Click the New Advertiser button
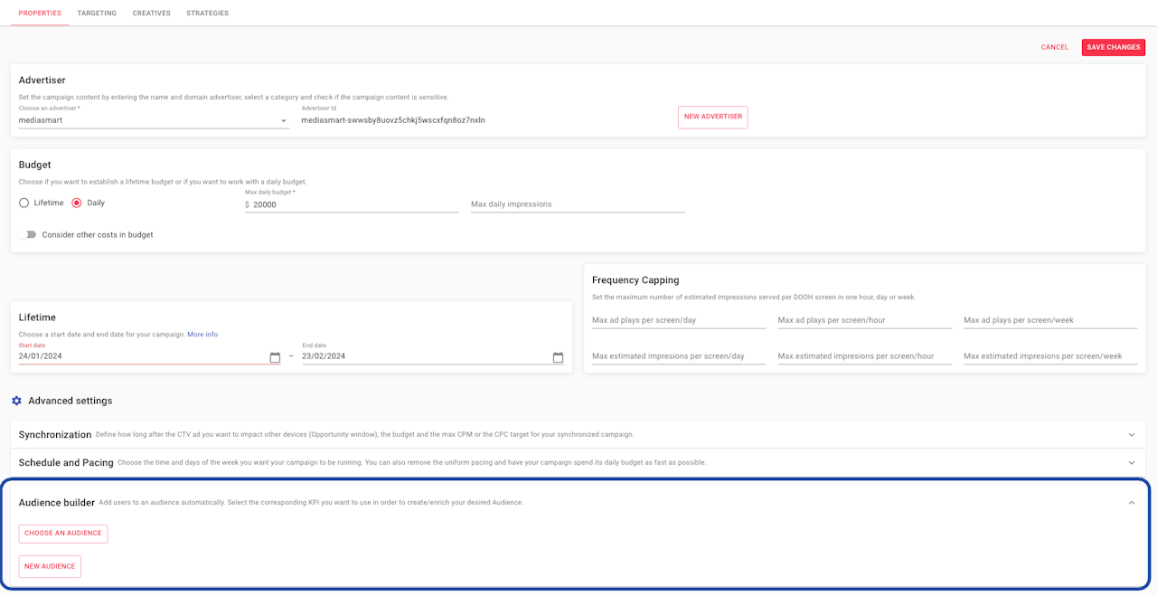The width and height of the screenshot is (1157, 596). click(x=712, y=118)
